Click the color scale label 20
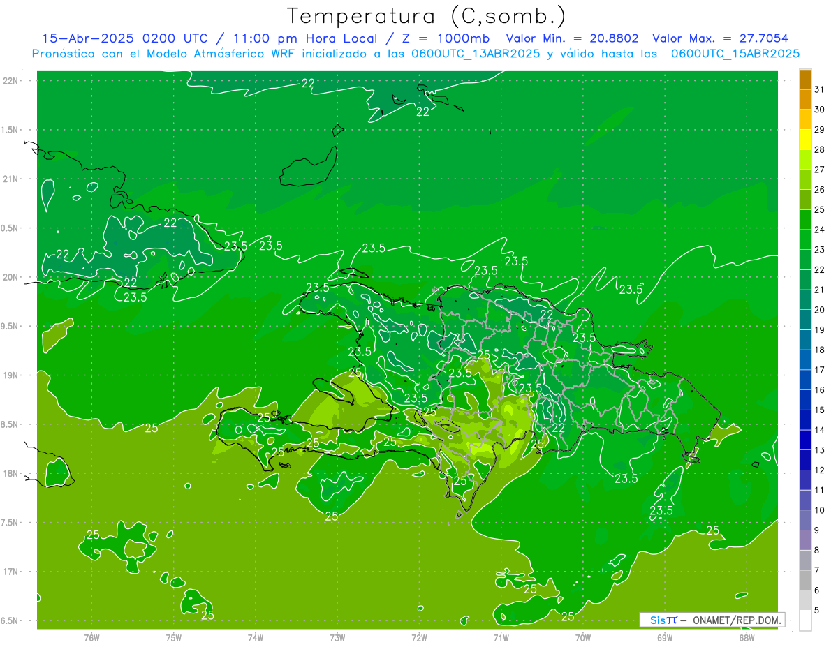The image size is (838, 647). click(819, 310)
